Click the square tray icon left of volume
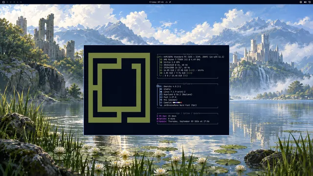Screen dimensions: 313x176 (301, 2)
